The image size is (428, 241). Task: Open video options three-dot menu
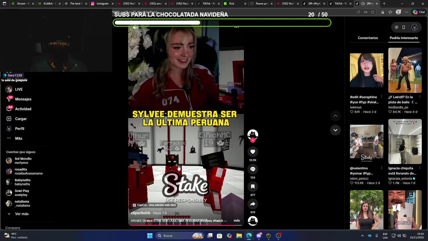[236, 27]
